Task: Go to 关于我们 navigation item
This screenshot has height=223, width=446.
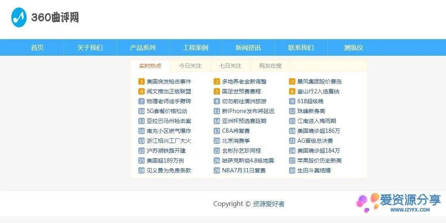Action: click(x=90, y=48)
